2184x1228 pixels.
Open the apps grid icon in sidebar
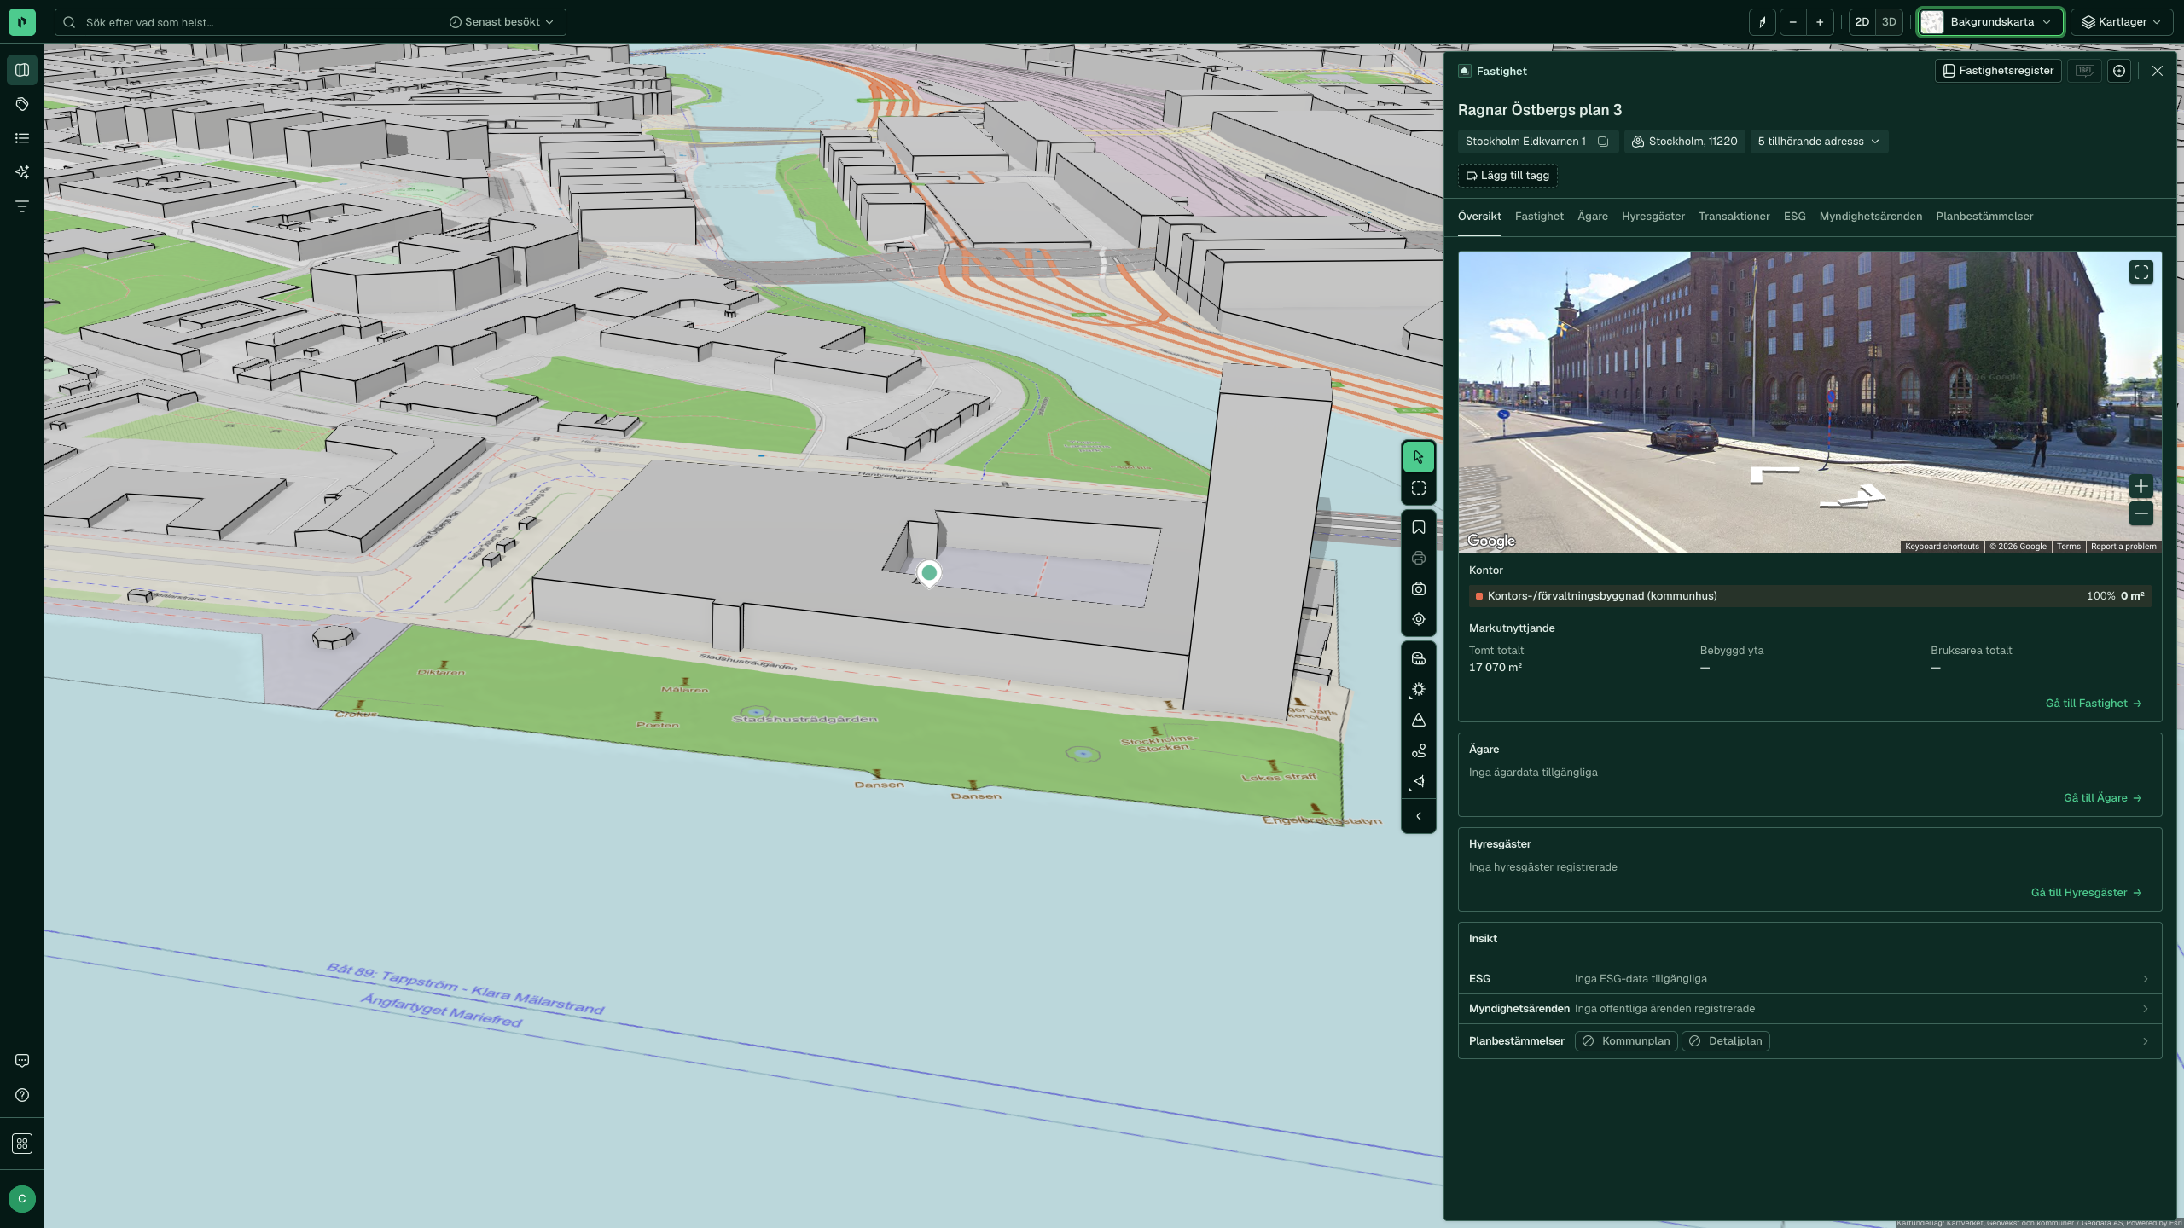pyautogui.click(x=22, y=1144)
